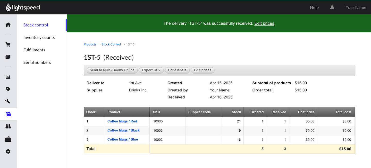Image resolution: width=371 pixels, height=168 pixels.
Task: Open Fulfillments menu item
Action: pos(34,50)
